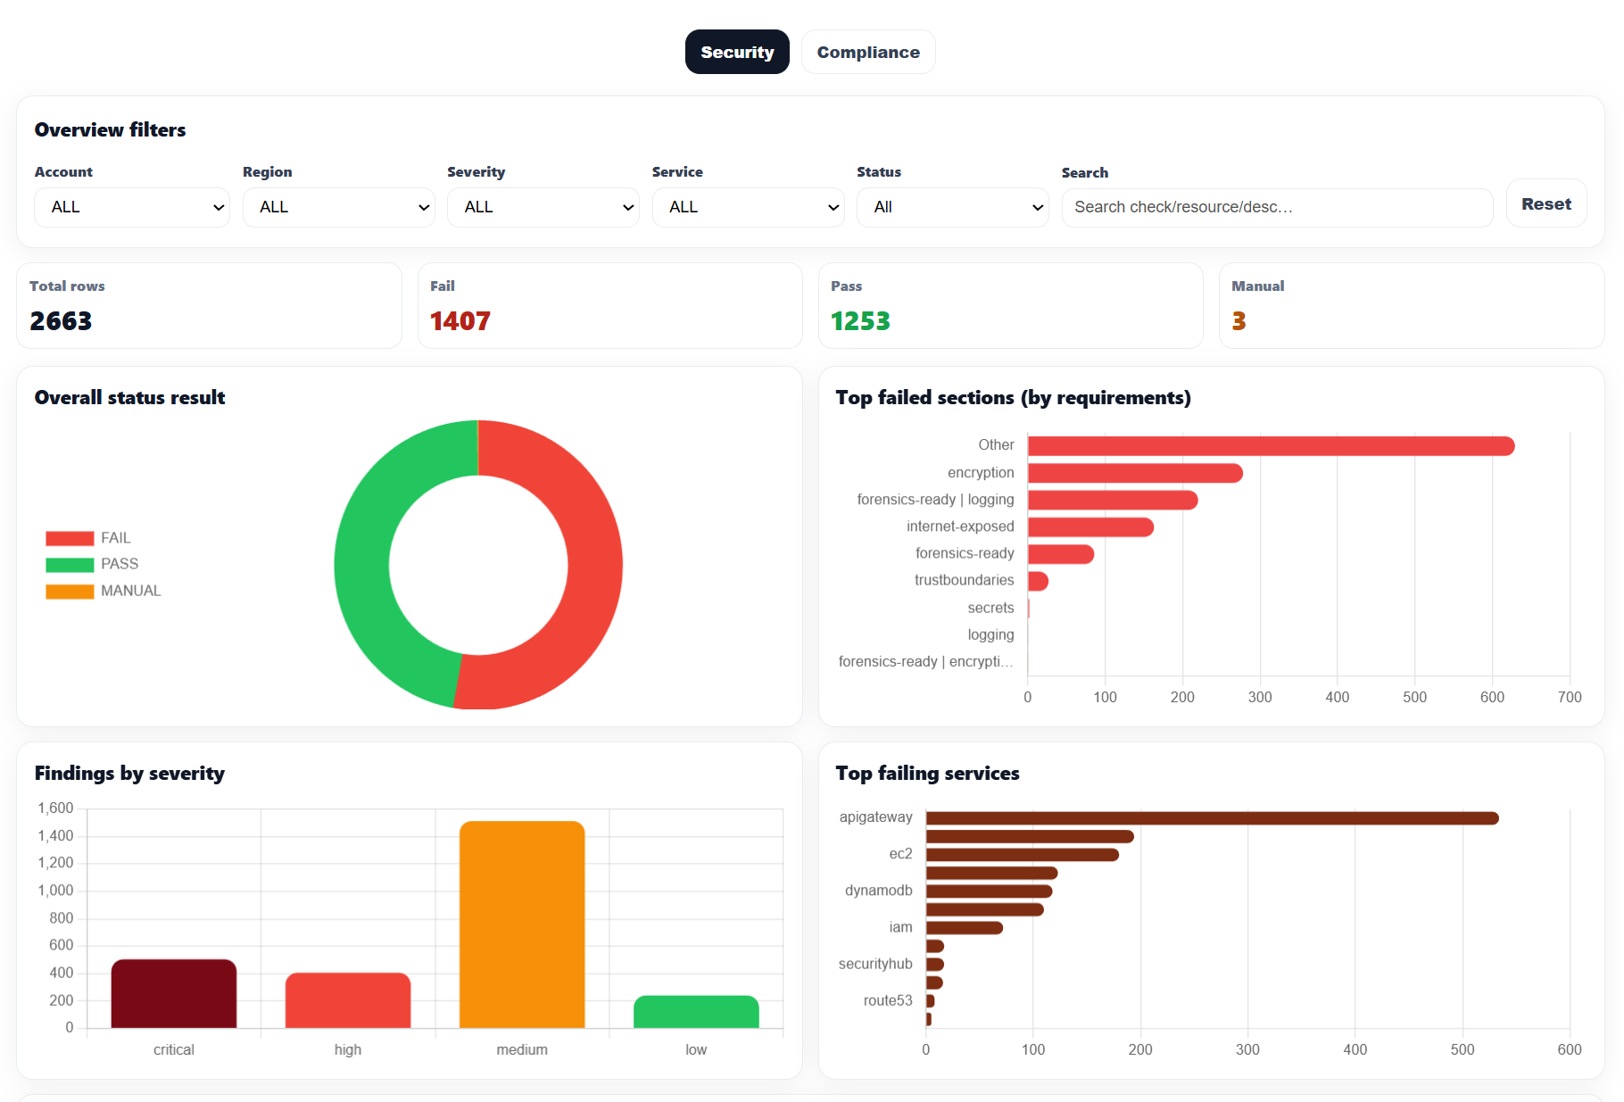The image size is (1624, 1102).
Task: Switch to the Compliance tab
Action: click(x=866, y=51)
